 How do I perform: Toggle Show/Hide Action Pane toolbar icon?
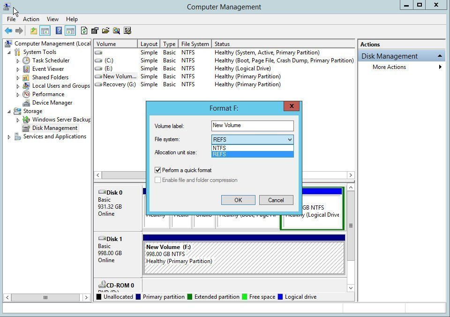point(70,30)
